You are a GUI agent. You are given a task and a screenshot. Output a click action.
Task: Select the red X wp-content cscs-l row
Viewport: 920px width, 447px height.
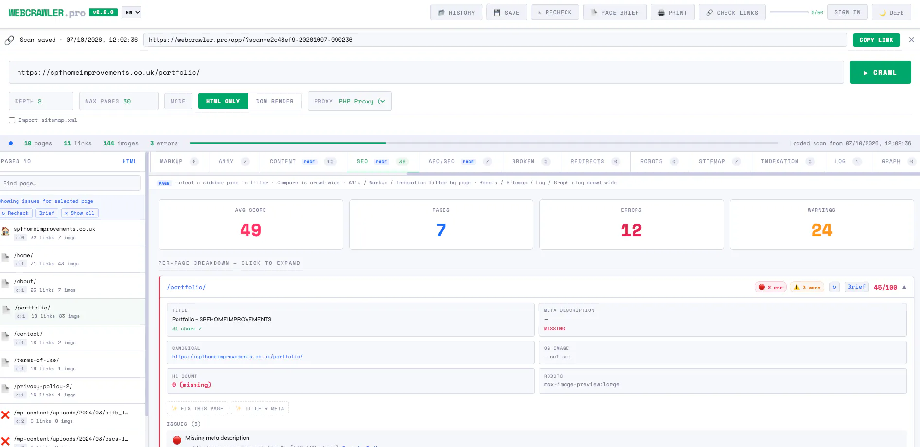tap(73, 439)
